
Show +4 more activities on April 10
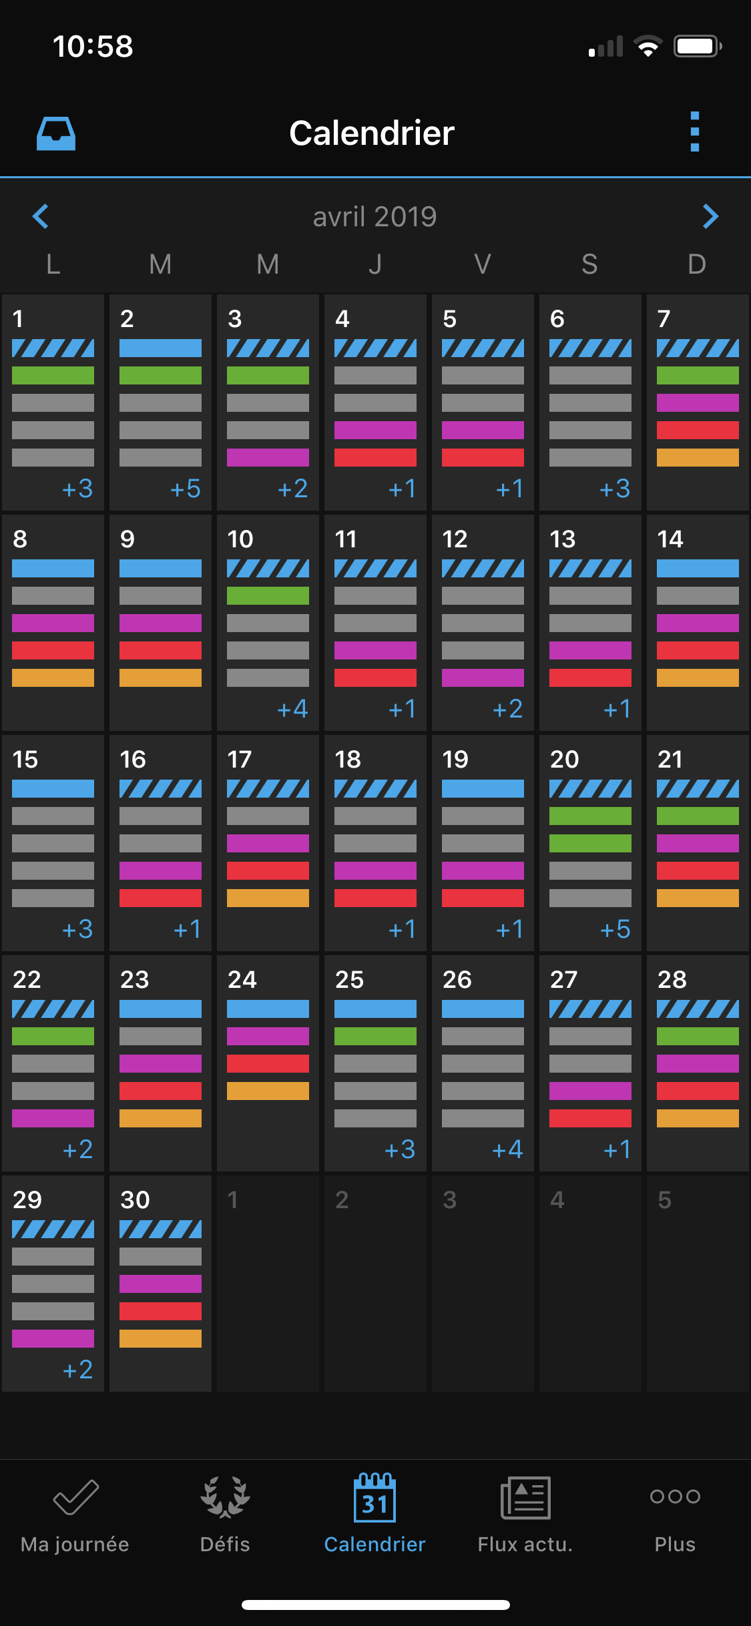pyautogui.click(x=292, y=709)
